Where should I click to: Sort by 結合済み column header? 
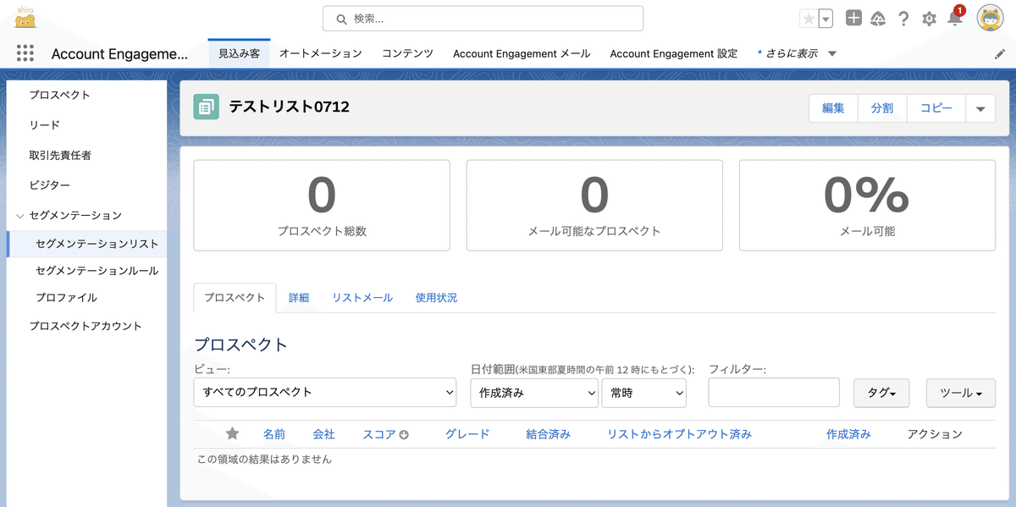click(548, 434)
